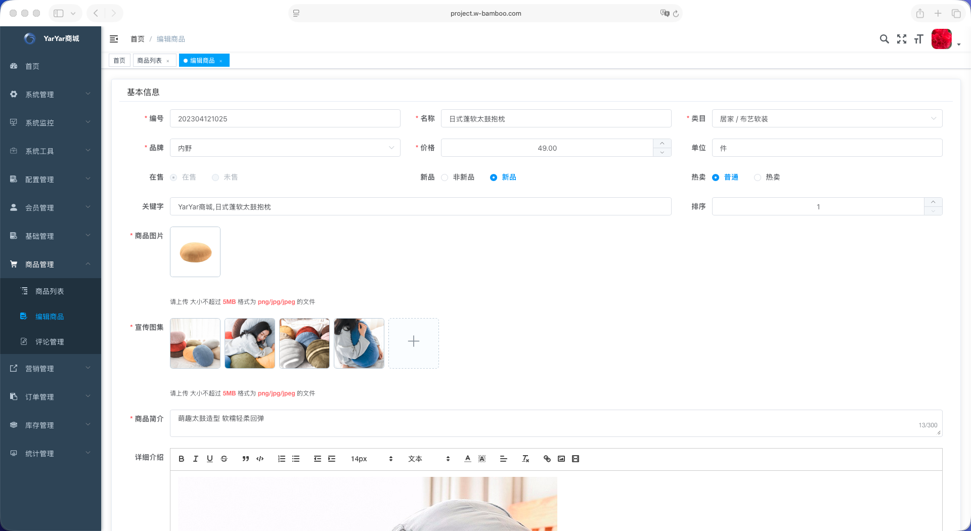Switch to the 商品列表 page tab
This screenshot has width=971, height=531.
(x=150, y=61)
